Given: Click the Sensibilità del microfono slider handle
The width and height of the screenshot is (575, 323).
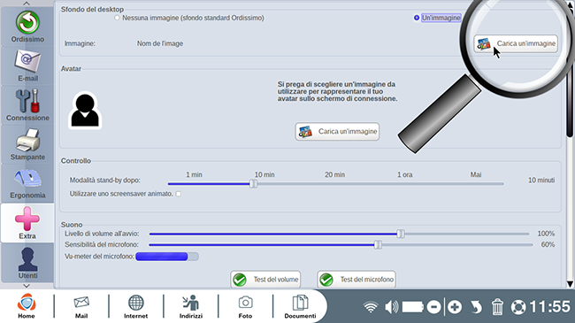Looking at the screenshot, I should point(378,245).
